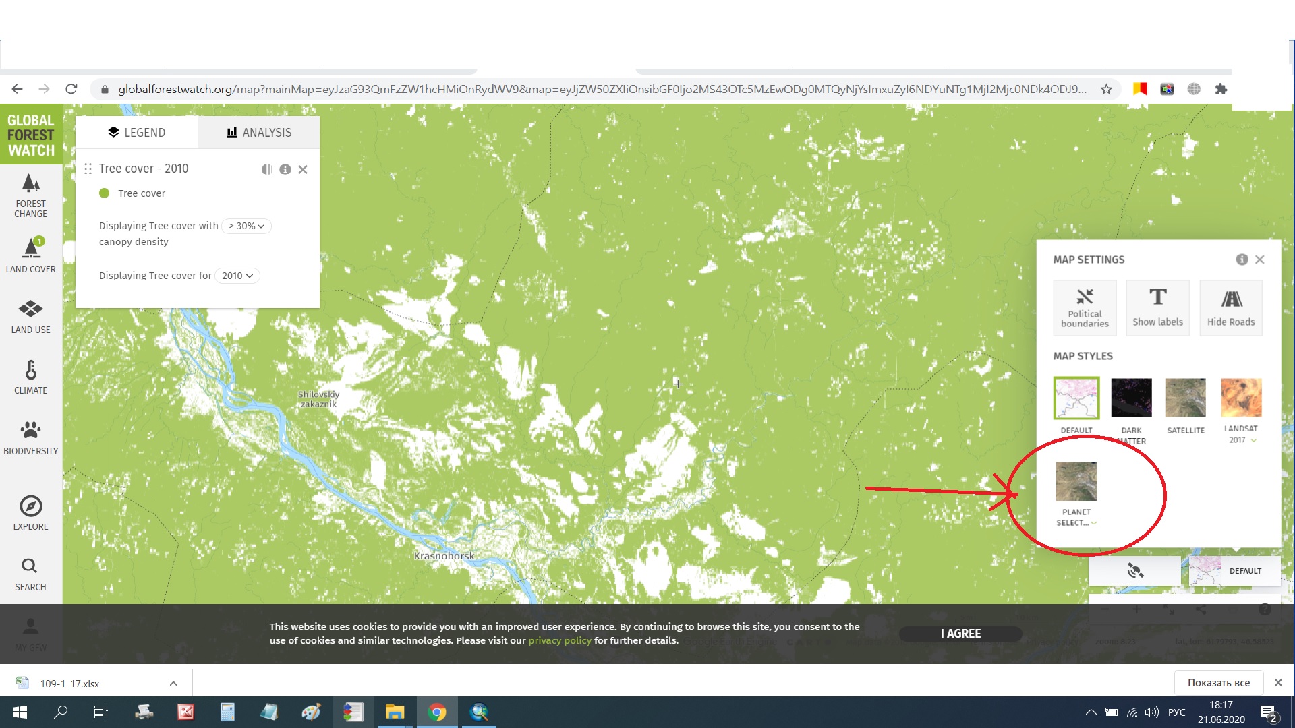This screenshot has height=728, width=1295.
Task: Select the Dark Matter map style thumbnail
Action: tap(1131, 398)
